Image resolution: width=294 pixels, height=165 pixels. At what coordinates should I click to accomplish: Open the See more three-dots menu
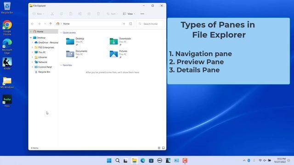tap(142, 14)
